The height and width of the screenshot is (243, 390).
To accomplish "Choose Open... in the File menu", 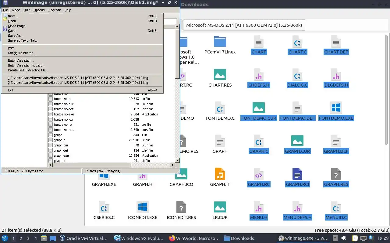I will [x=83, y=21].
